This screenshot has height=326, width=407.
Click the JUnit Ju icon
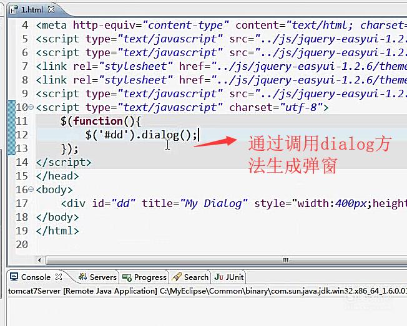tap(219, 277)
